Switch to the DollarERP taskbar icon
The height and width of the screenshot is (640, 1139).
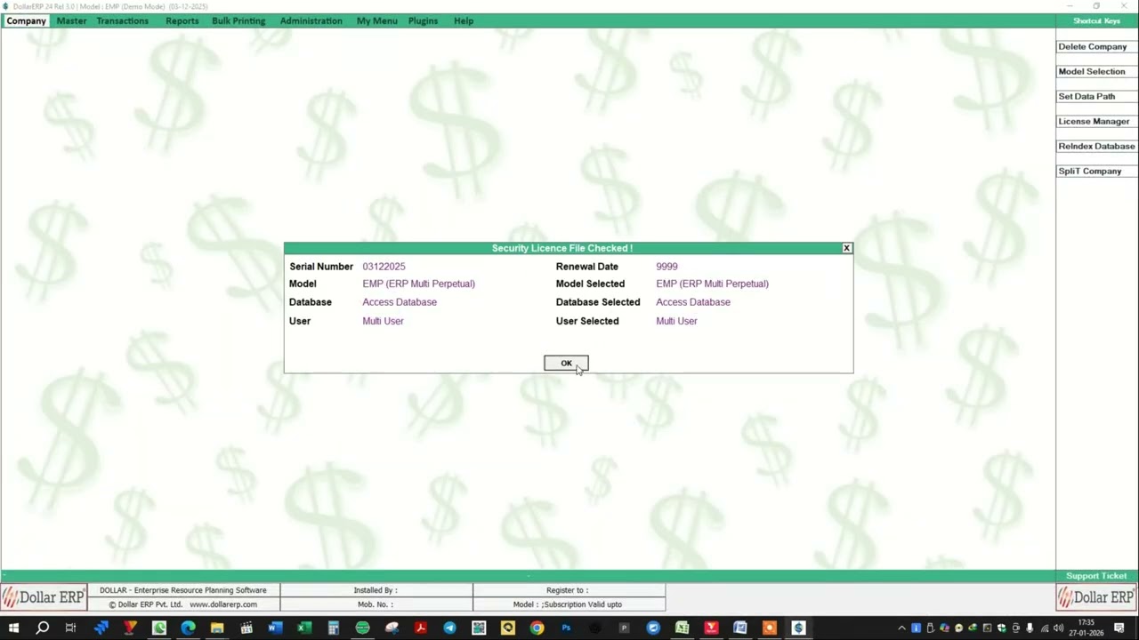pyautogui.click(x=798, y=628)
